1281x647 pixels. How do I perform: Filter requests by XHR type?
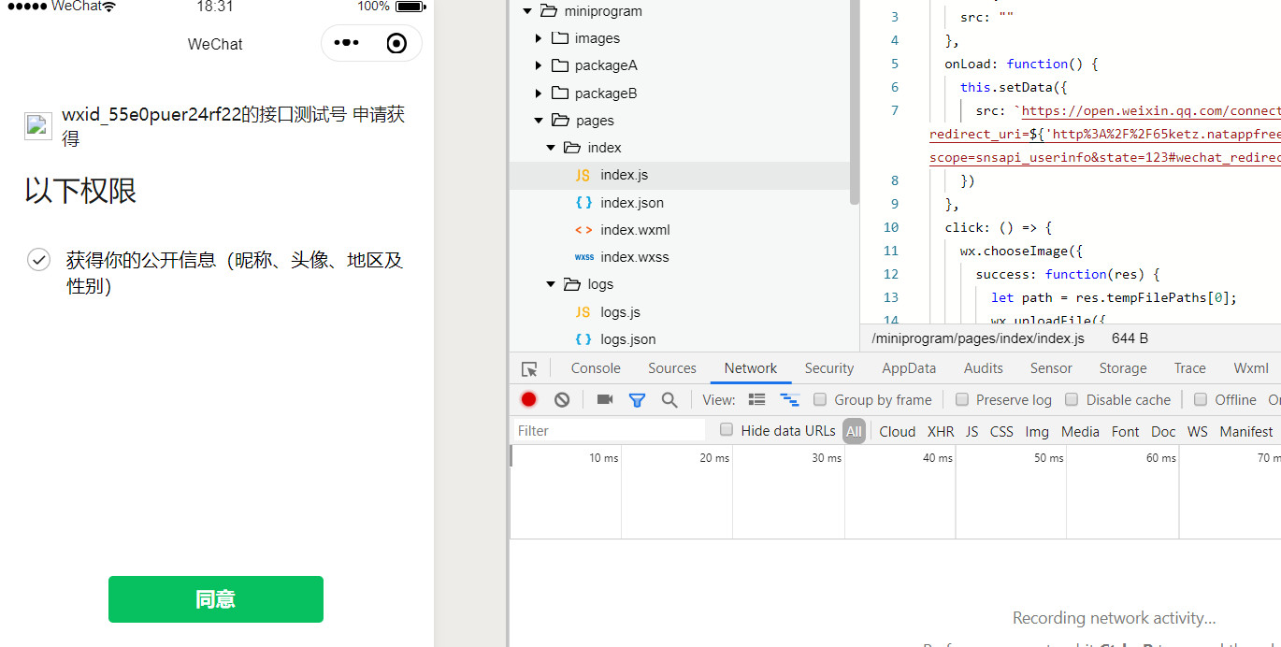[941, 431]
